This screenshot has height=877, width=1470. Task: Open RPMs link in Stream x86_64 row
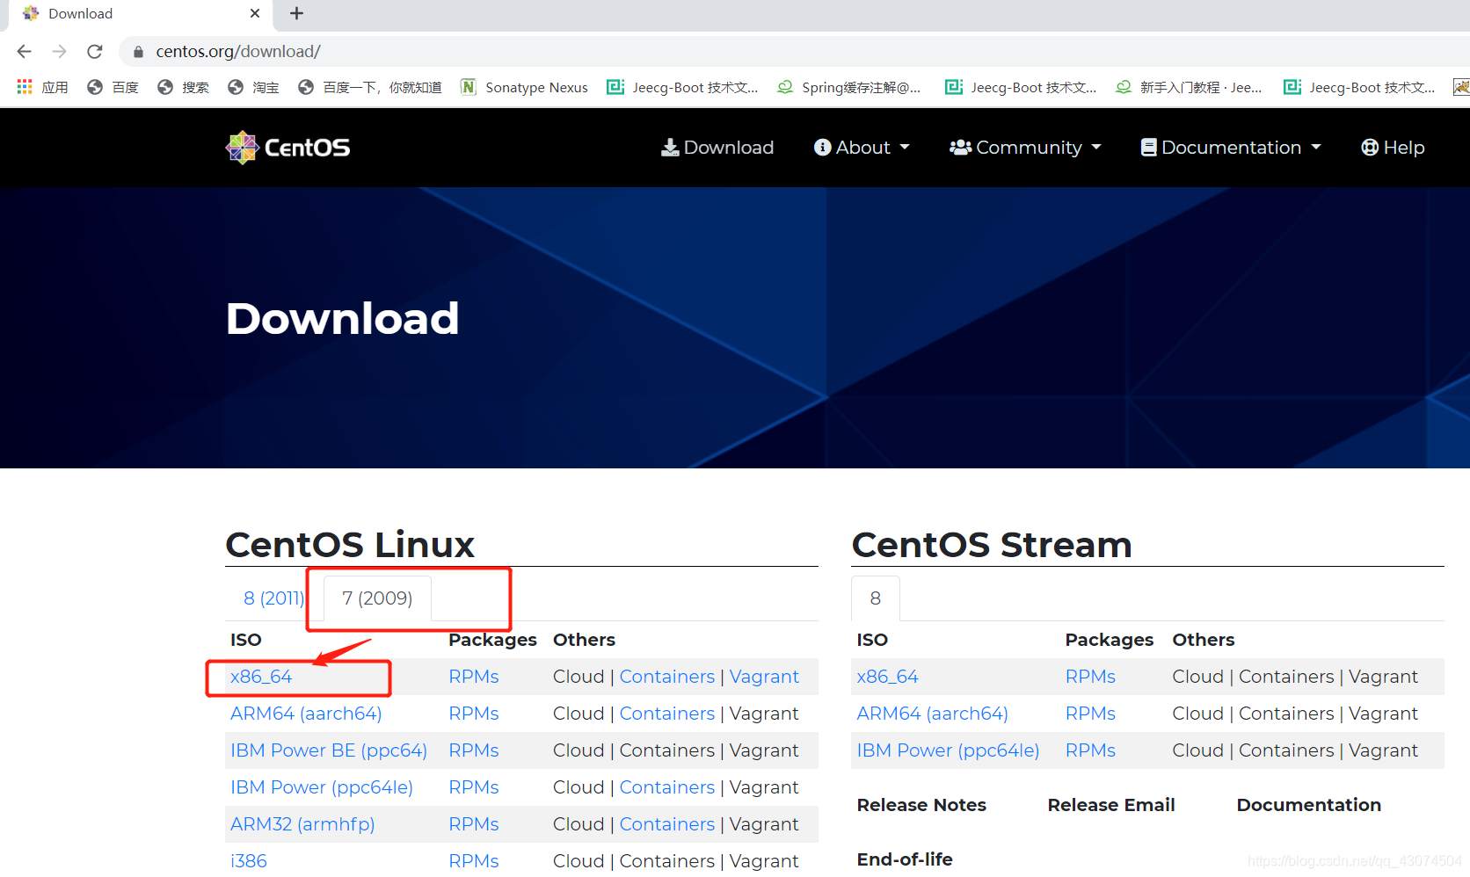click(1090, 677)
